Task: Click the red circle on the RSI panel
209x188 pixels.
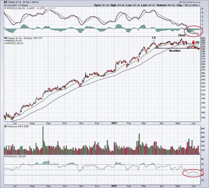Action: coord(192,172)
